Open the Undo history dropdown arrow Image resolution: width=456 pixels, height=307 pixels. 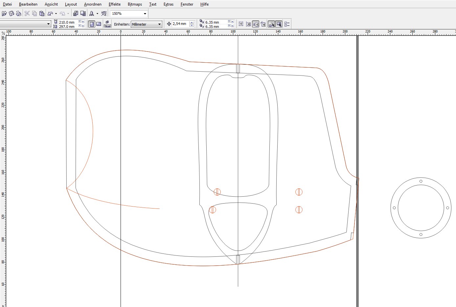pyautogui.click(x=56, y=14)
